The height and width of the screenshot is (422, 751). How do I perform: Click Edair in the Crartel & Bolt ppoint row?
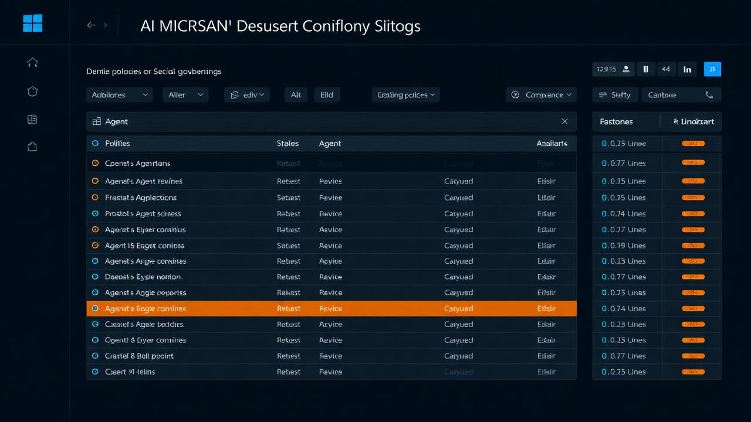[x=546, y=356]
